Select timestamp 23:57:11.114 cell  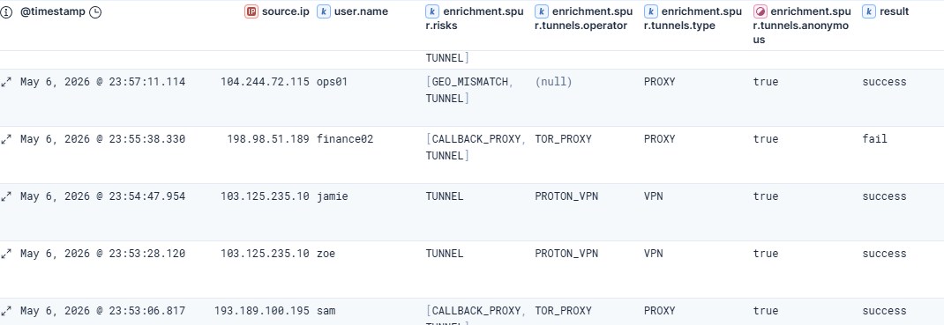103,82
